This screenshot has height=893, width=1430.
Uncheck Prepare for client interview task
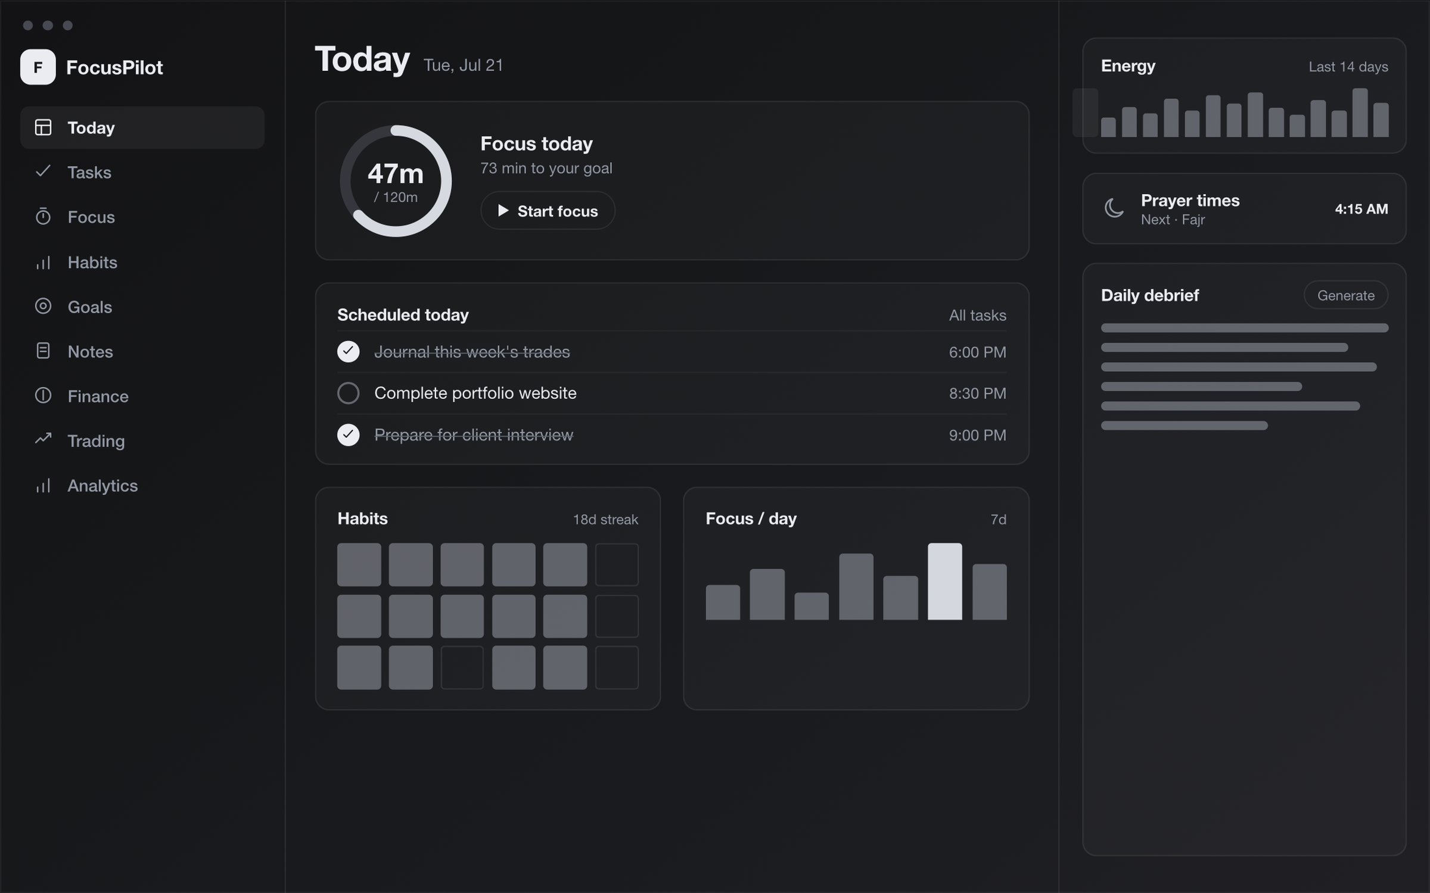click(348, 435)
